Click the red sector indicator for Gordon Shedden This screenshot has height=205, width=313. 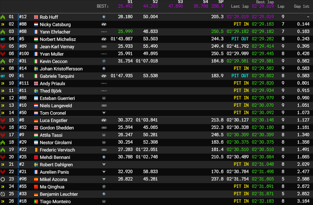tap(3, 128)
